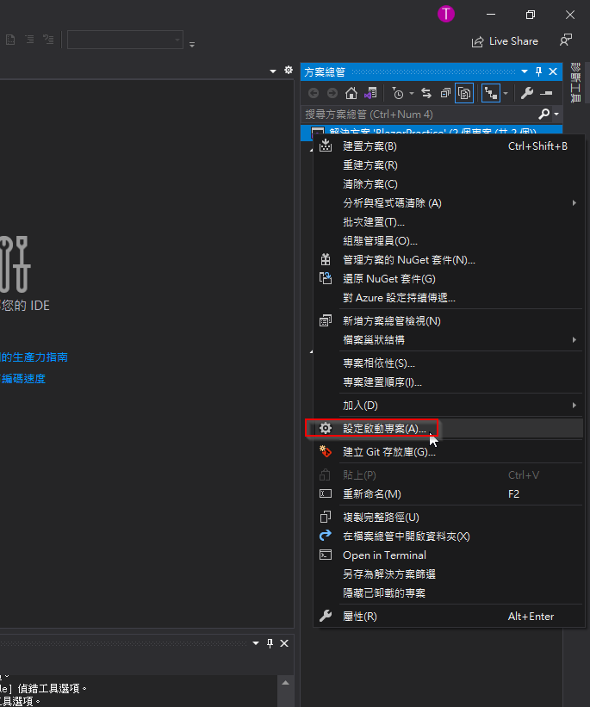Sync with active document arrows icon
Screen dimensions: 590x707
point(426,93)
